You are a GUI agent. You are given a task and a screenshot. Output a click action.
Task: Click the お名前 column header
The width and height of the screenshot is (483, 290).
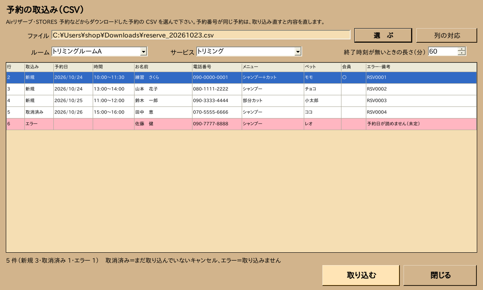(x=163, y=67)
